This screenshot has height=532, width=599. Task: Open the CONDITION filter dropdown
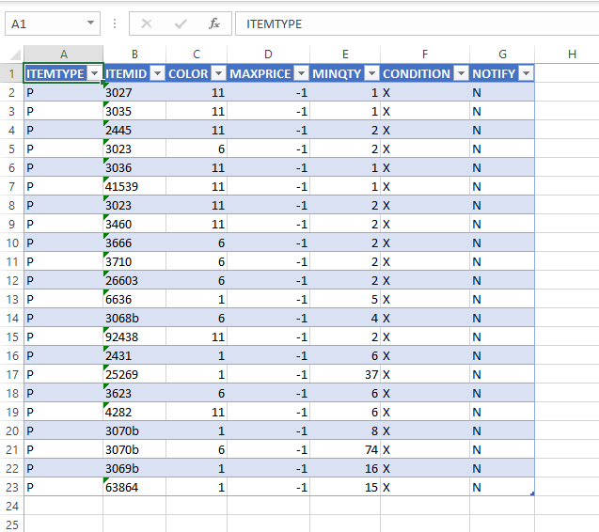click(x=461, y=73)
